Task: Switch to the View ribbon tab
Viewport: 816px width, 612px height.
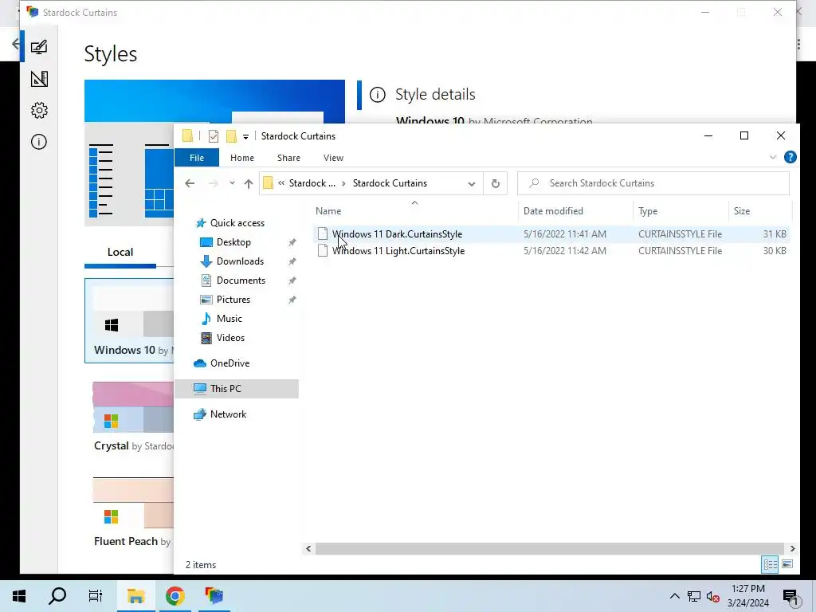Action: tap(333, 158)
